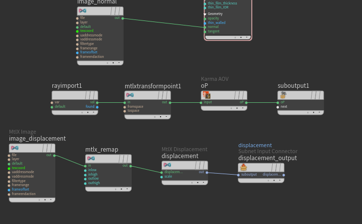
Task: Click the 'scale' input connector on displacement
Action: [x=162, y=177]
